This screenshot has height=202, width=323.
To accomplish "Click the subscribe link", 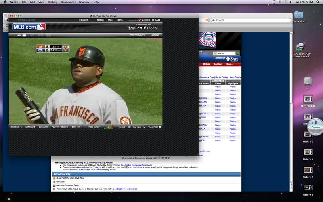I will tap(83, 170).
